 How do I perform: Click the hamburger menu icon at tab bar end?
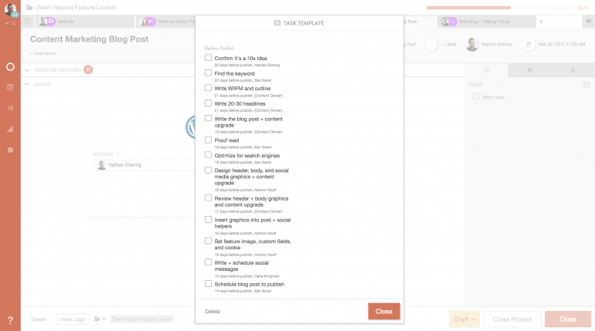pos(589,22)
